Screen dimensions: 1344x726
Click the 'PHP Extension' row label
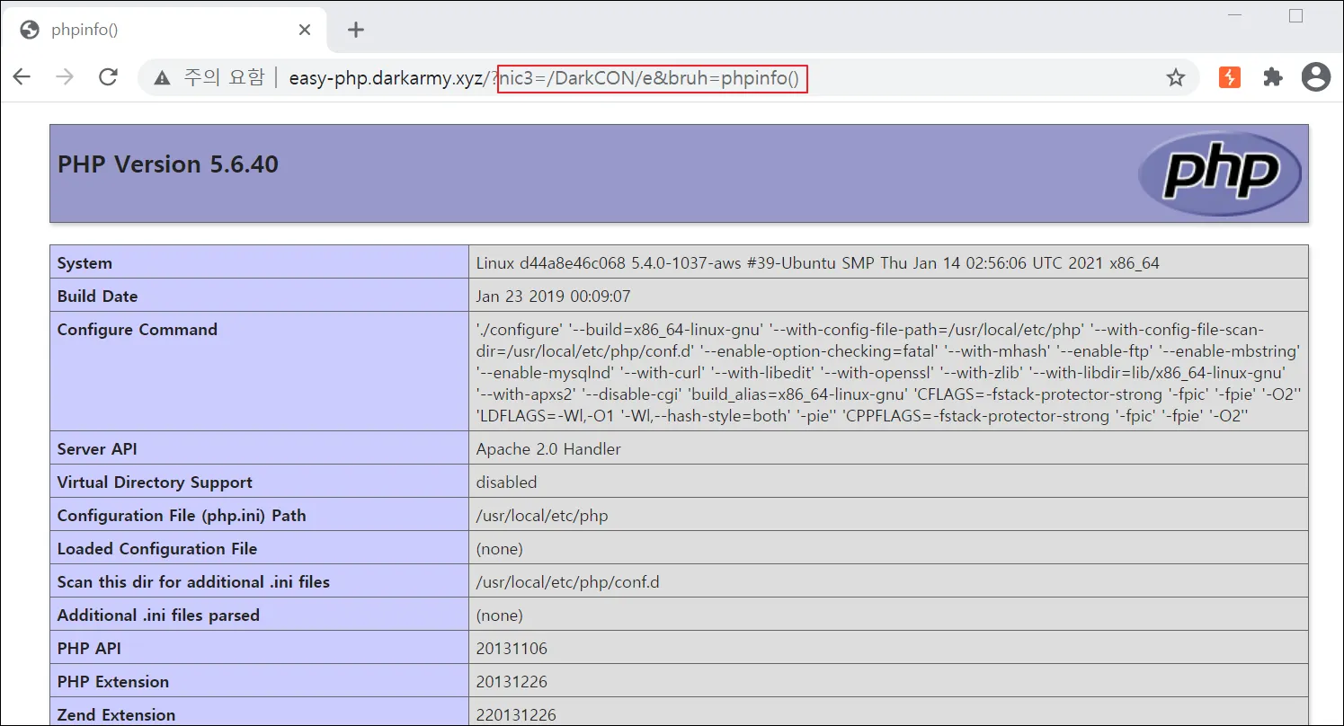[113, 682]
